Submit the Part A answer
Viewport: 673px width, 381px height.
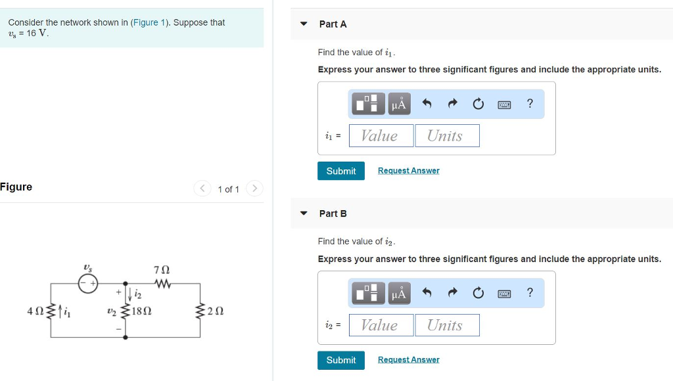341,171
